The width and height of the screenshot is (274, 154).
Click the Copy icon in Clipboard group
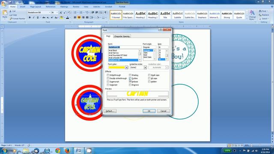tap(10, 15)
